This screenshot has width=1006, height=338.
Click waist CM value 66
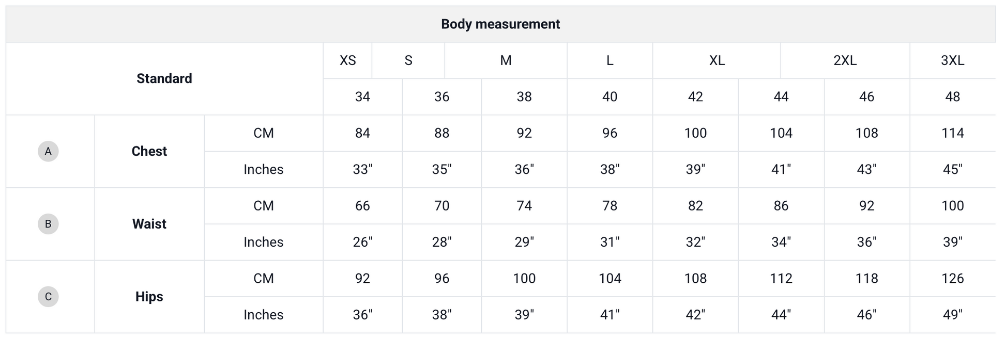[362, 206]
